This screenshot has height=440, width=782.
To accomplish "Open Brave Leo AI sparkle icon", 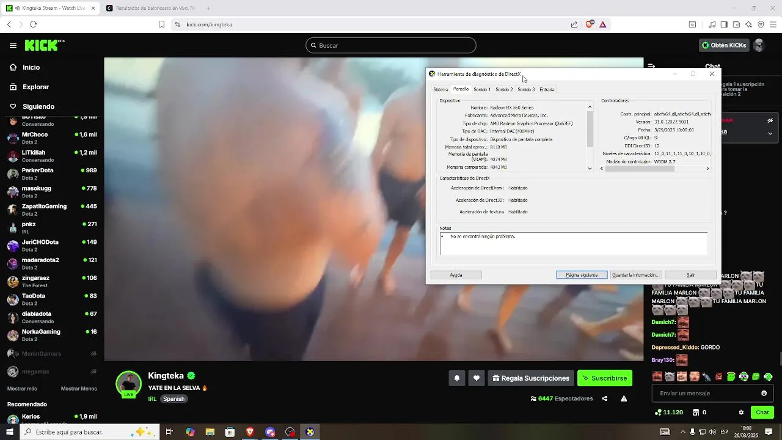I will [x=748, y=24].
